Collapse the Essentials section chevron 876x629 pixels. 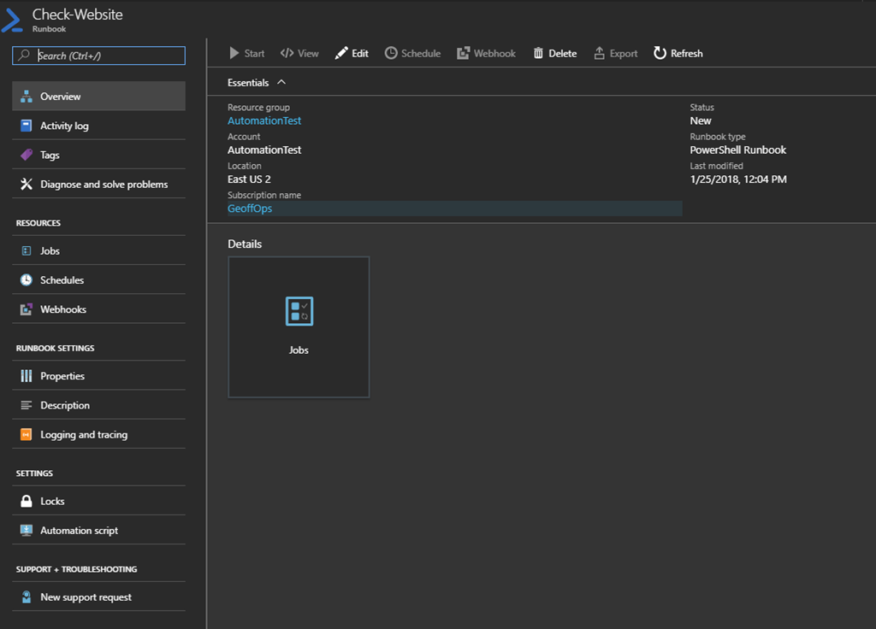click(x=281, y=83)
